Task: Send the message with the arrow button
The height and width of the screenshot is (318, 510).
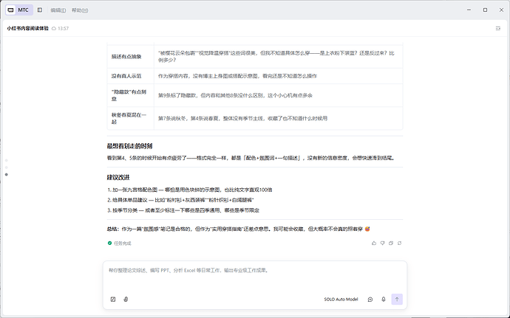Action: click(397, 299)
